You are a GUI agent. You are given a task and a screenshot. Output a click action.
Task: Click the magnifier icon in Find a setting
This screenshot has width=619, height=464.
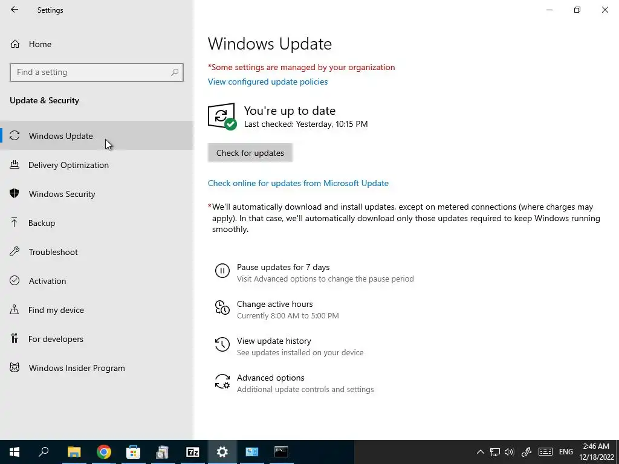[x=175, y=72]
